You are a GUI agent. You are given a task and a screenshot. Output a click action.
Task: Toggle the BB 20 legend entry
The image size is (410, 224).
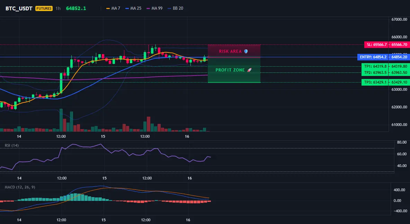pos(176,8)
